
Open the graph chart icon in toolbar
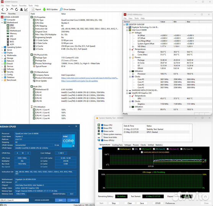point(26,10)
